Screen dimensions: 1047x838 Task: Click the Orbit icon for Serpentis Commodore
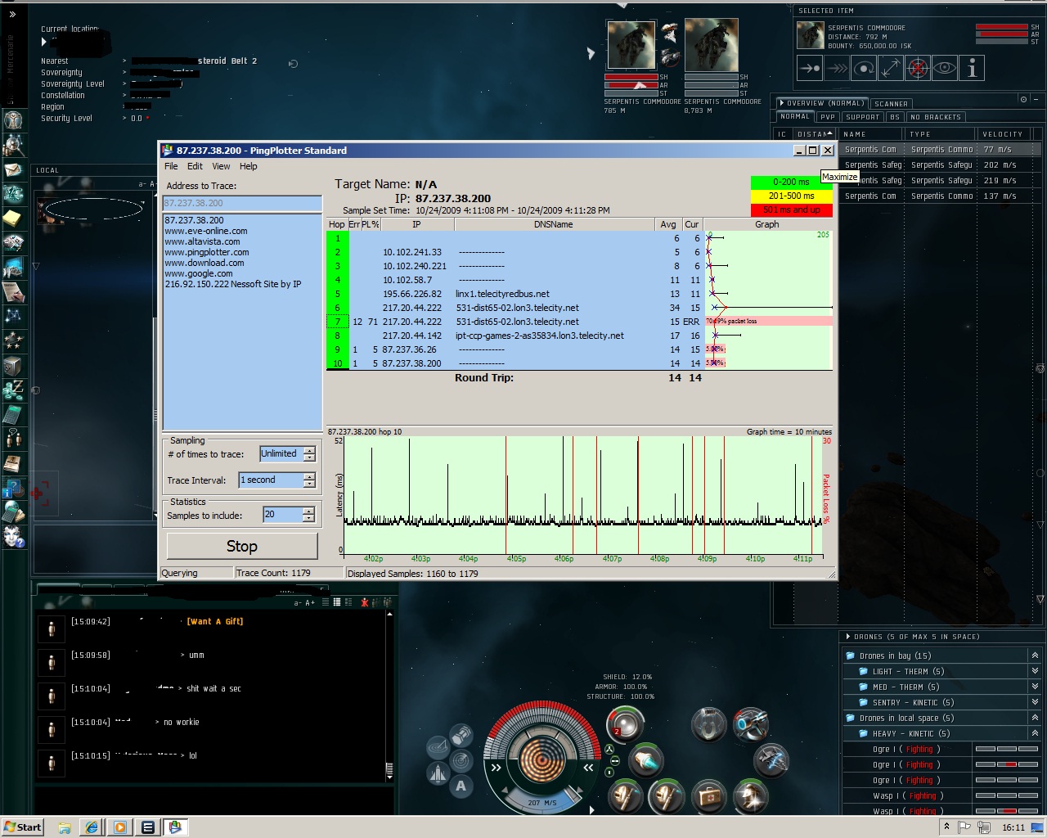tap(864, 69)
